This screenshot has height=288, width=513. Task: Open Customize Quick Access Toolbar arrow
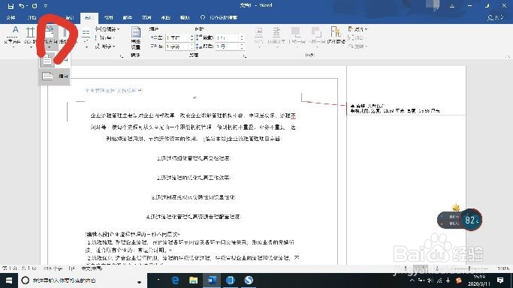(46, 6)
